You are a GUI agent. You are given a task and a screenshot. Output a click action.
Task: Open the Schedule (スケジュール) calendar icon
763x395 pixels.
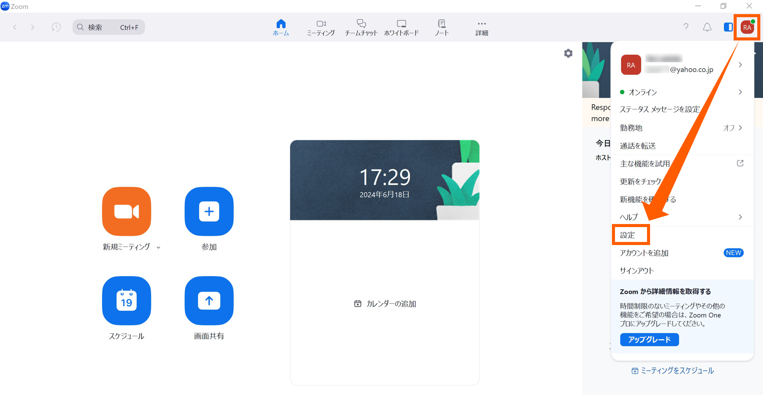click(x=126, y=301)
